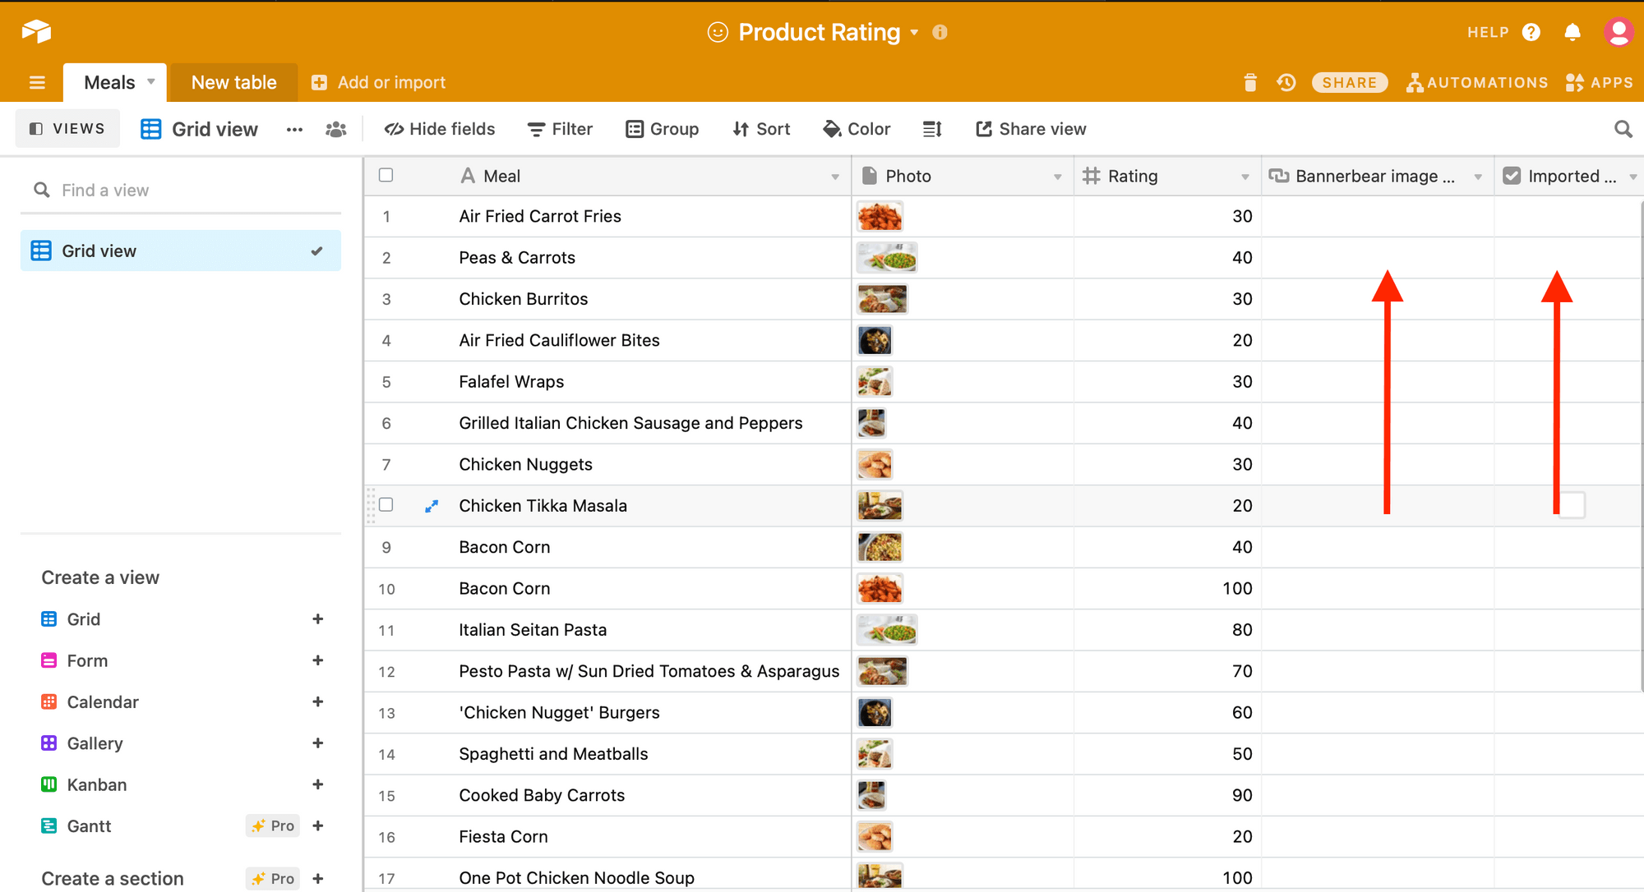Switch to the New table tab
The width and height of the screenshot is (1644, 892).
click(233, 82)
